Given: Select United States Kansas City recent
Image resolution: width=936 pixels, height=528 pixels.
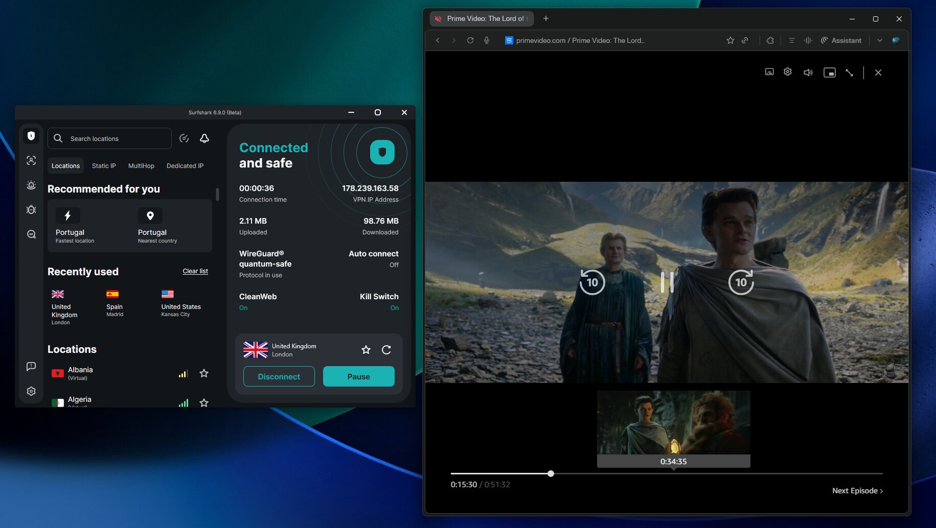Looking at the screenshot, I should pyautogui.click(x=181, y=304).
